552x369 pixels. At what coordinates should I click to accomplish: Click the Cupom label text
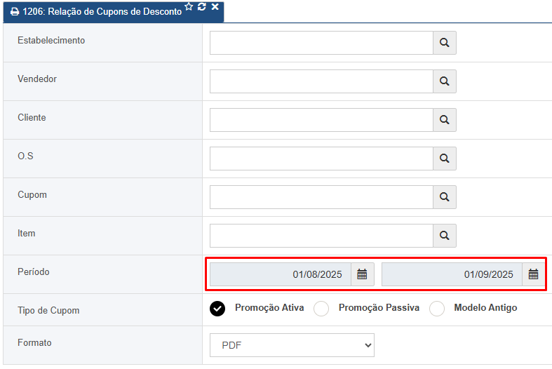tap(32, 195)
